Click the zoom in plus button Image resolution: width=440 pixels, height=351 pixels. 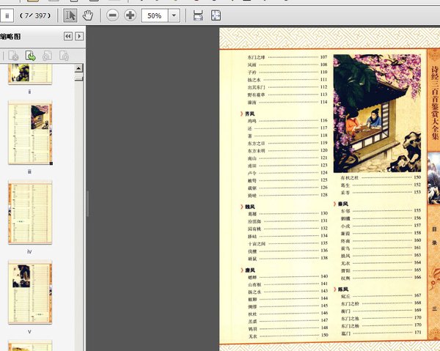click(130, 15)
